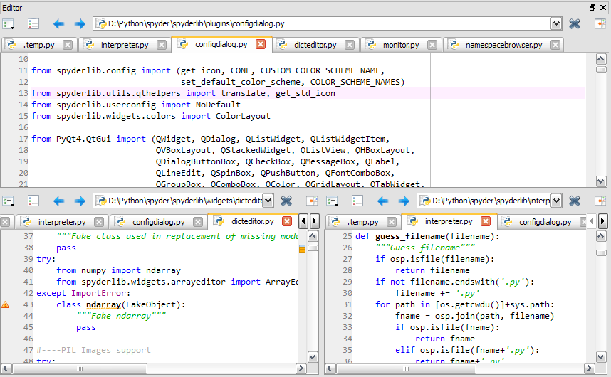
Task: Open file list icon at top-left of editor
Action: pyautogui.click(x=9, y=24)
